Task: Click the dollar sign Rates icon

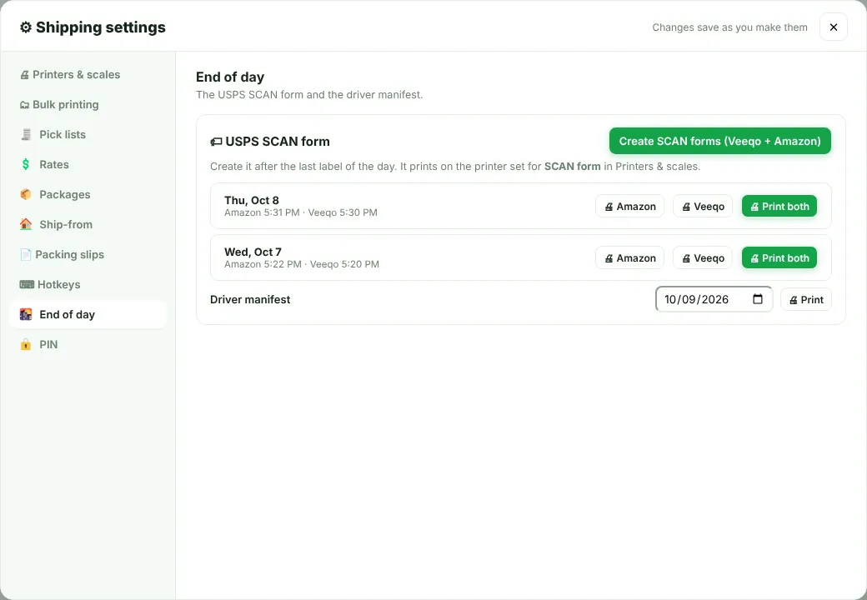Action: (26, 164)
